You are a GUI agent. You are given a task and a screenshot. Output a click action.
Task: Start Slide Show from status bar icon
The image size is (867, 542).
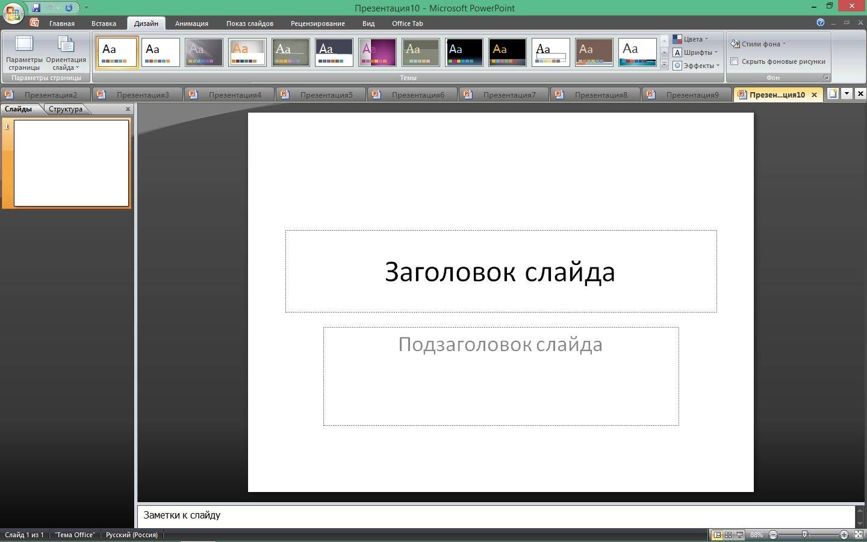(x=740, y=535)
